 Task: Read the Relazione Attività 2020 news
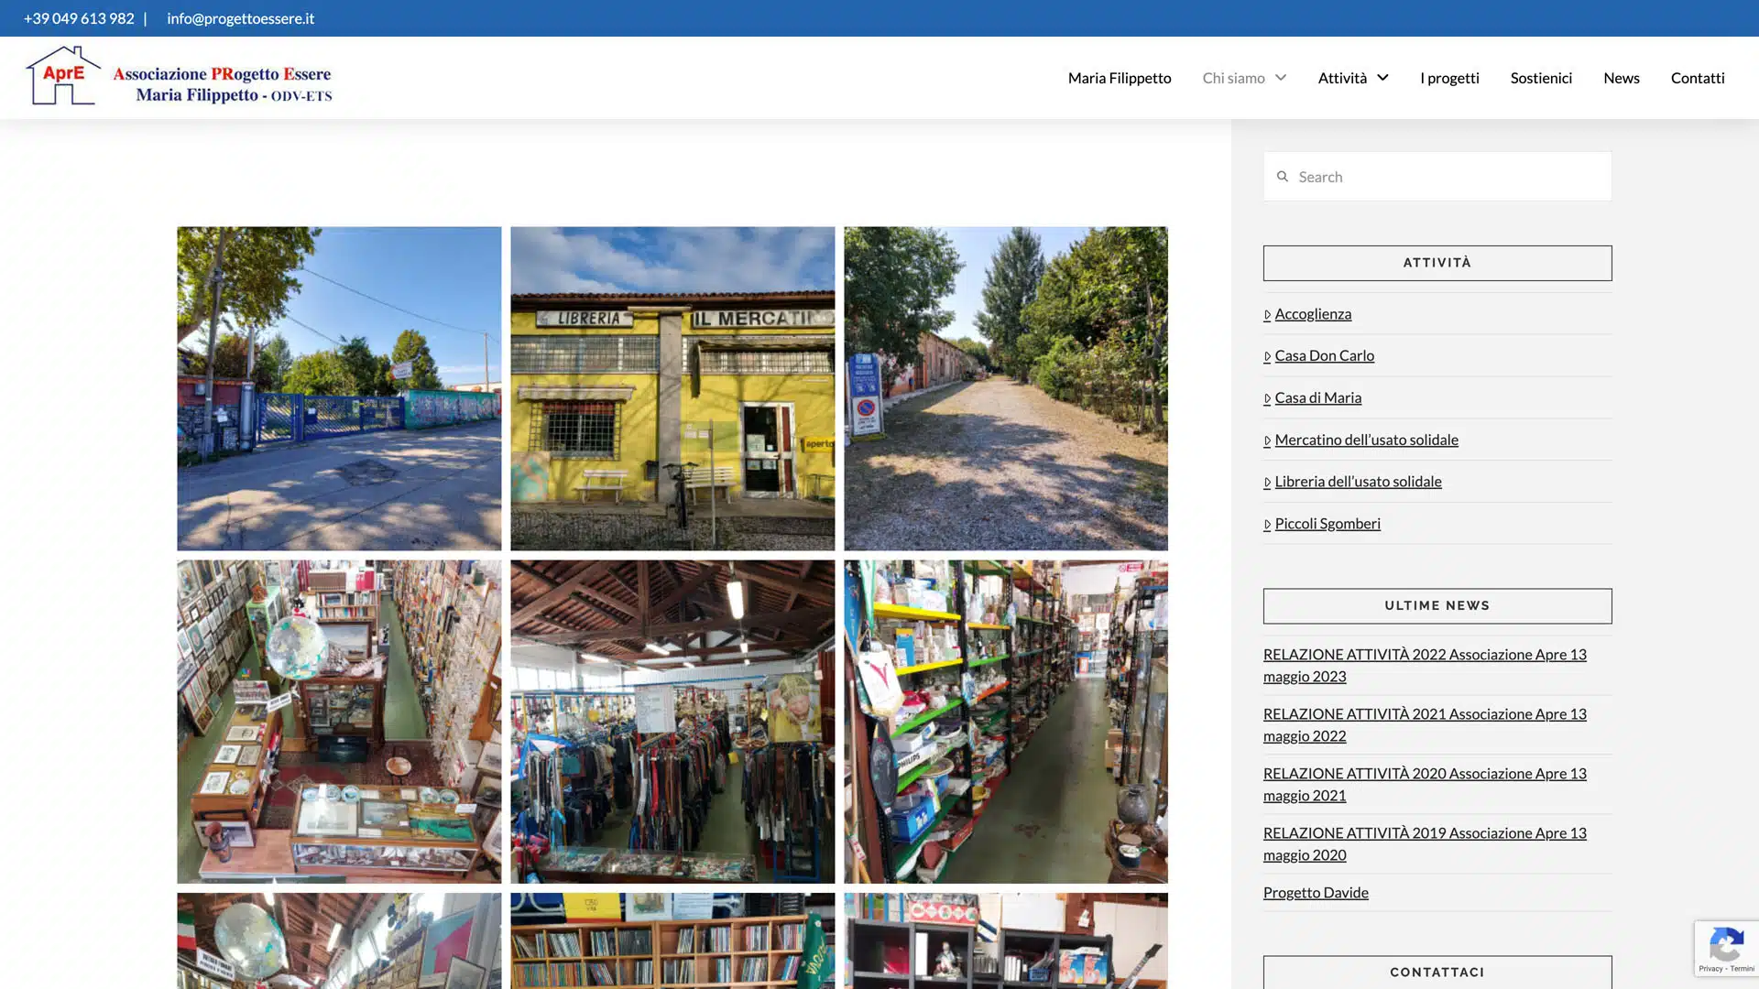1425,785
